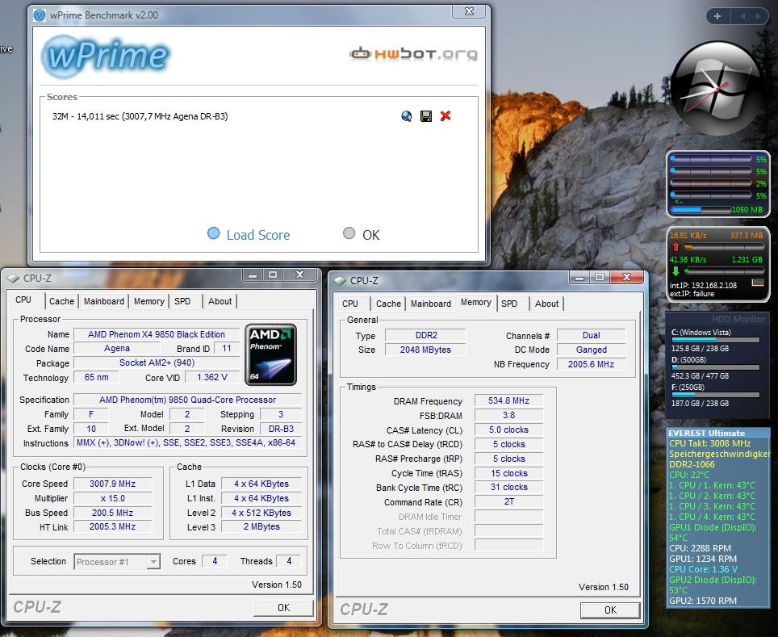Click the wPrime logo banner
This screenshot has height=637, width=778.
click(107, 56)
